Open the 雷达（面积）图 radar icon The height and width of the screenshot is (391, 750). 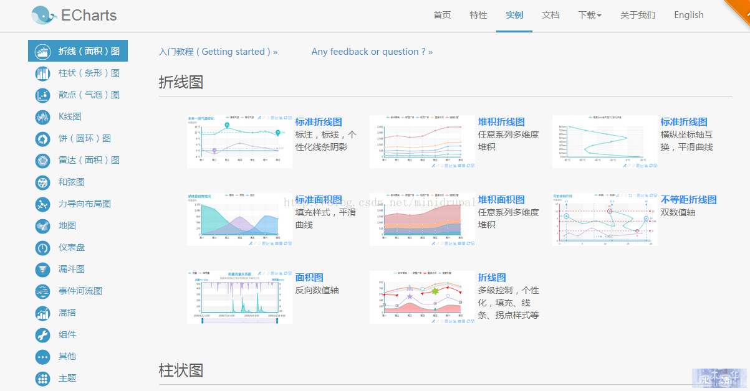(43, 161)
